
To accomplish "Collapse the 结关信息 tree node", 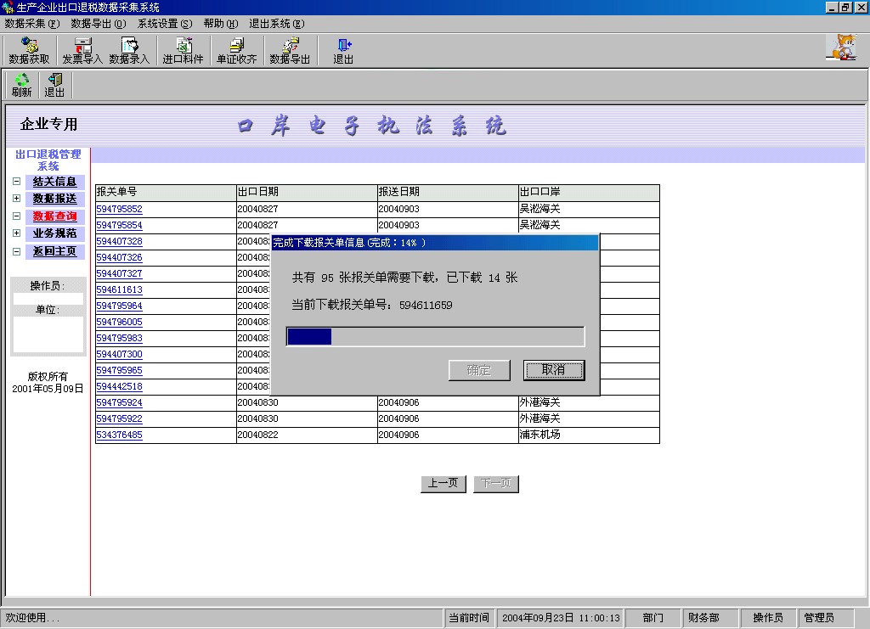I will (x=16, y=182).
